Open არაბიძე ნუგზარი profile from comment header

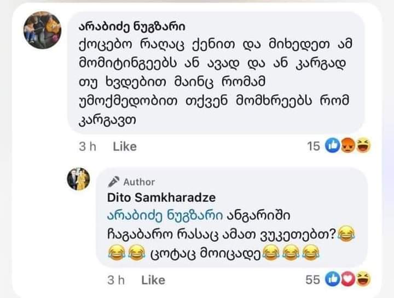click(x=132, y=27)
